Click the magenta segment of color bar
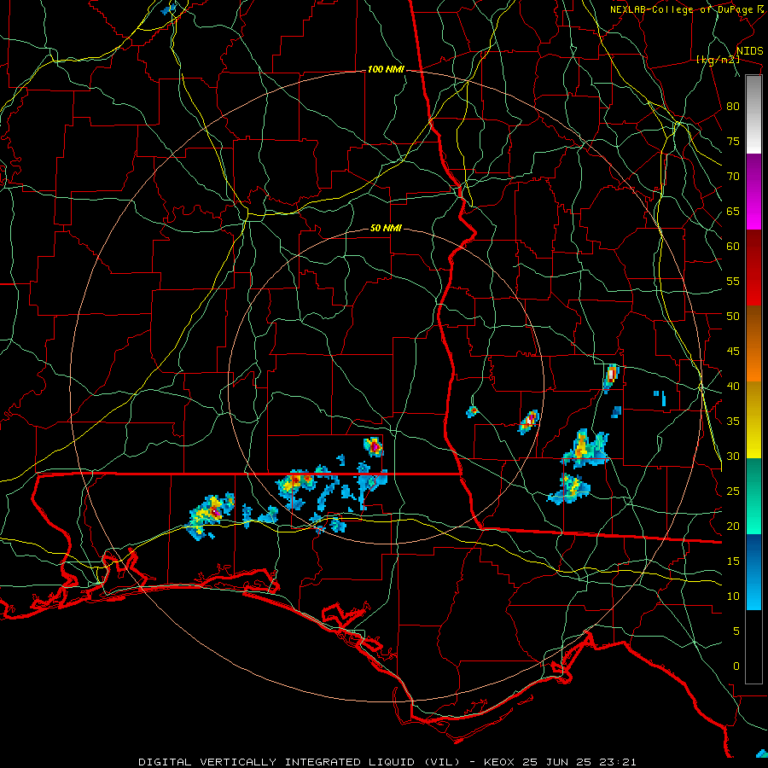 pyautogui.click(x=753, y=192)
